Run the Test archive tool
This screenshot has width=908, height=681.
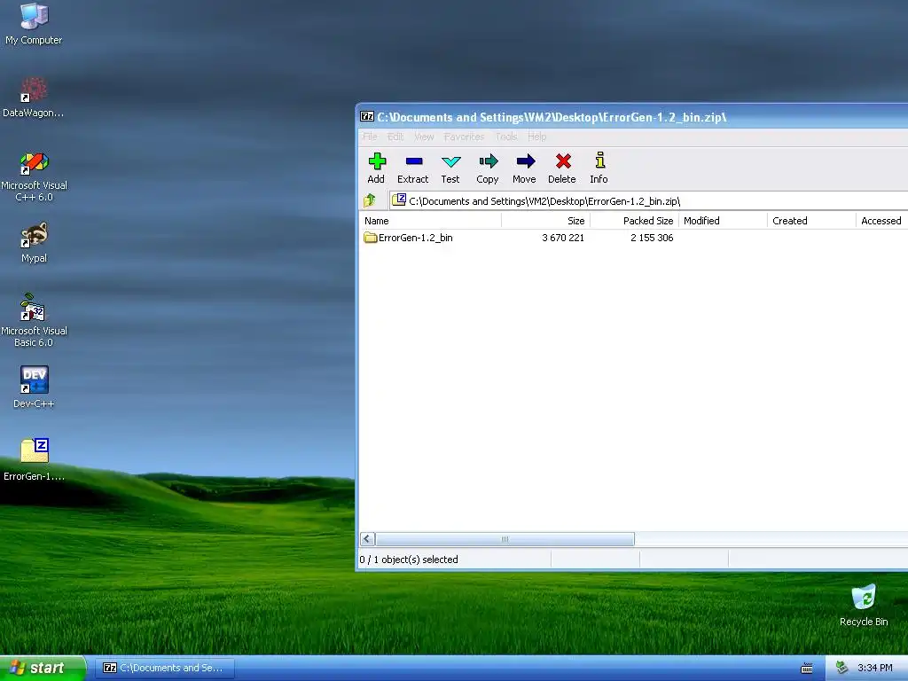tap(450, 168)
